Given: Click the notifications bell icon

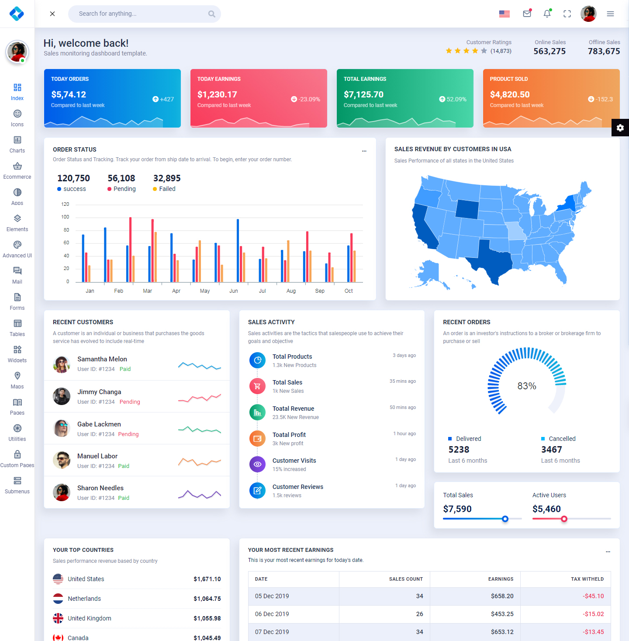Looking at the screenshot, I should (547, 14).
